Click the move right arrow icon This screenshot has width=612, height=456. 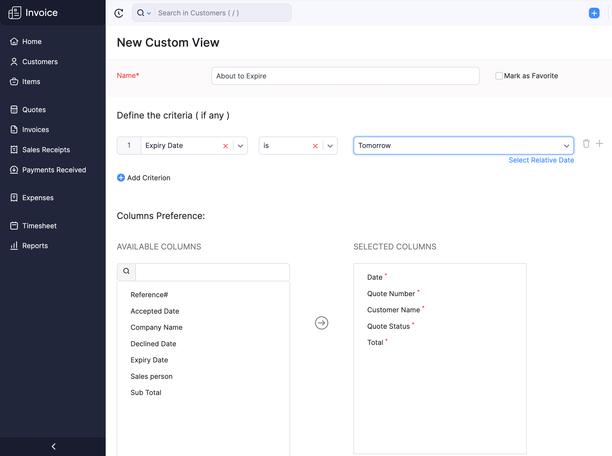click(321, 323)
